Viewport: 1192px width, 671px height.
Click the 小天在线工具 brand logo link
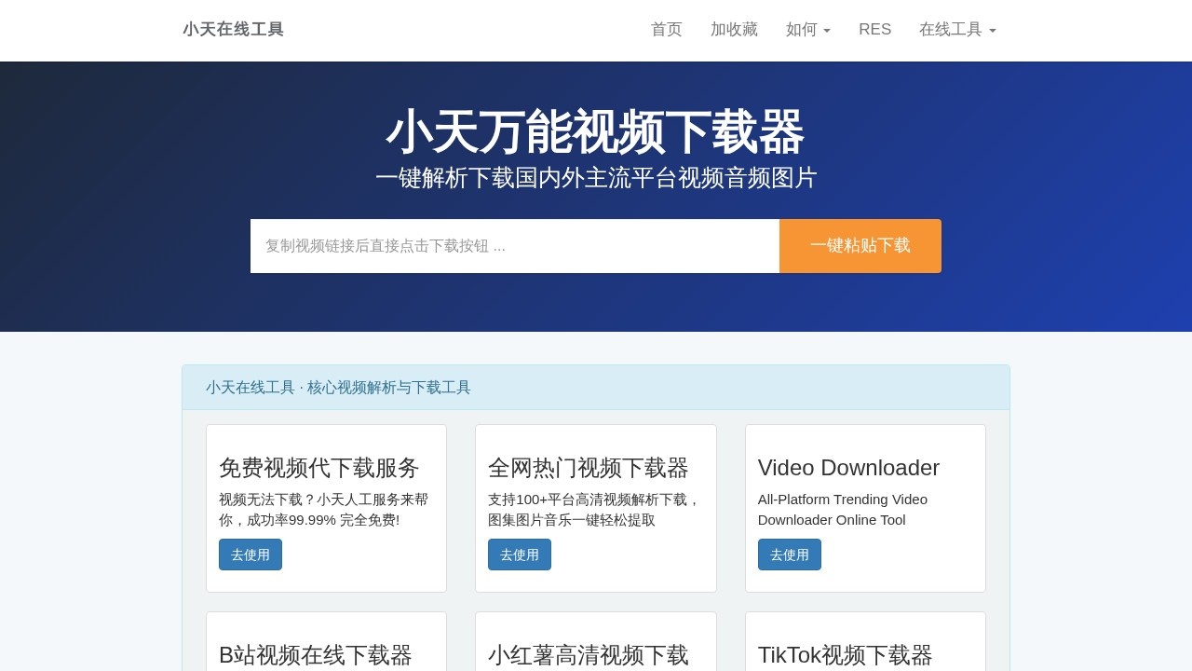pos(233,30)
